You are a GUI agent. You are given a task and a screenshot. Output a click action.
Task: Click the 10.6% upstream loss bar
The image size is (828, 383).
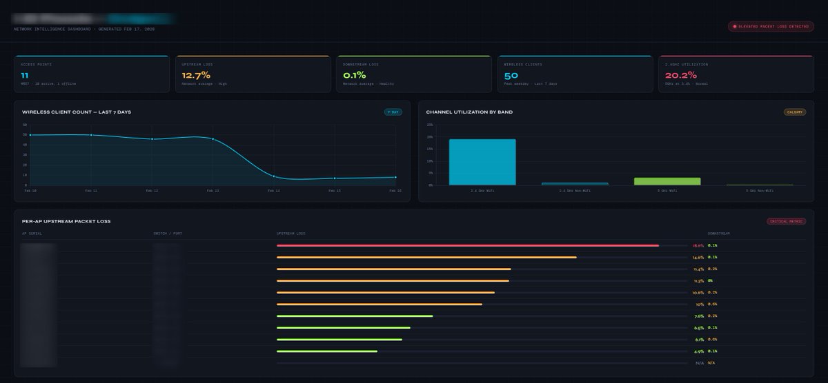[386, 292]
